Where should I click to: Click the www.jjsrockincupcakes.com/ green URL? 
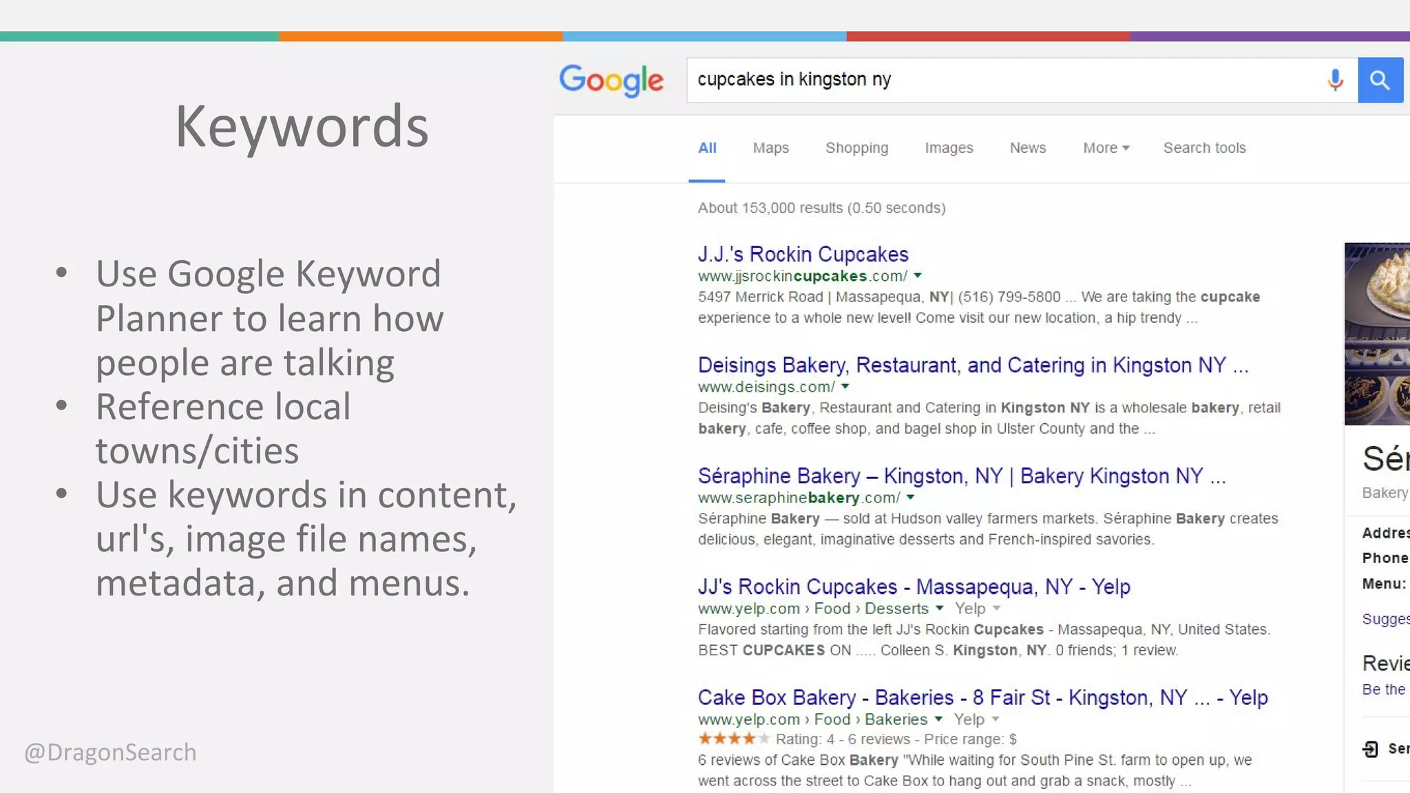click(x=802, y=276)
